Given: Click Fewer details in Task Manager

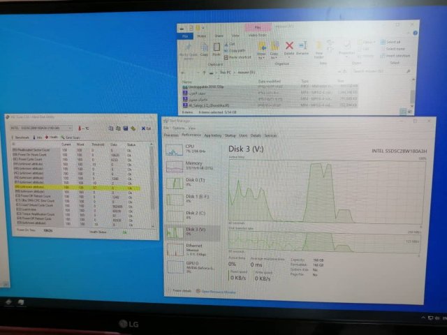Looking at the screenshot, I should [181, 290].
